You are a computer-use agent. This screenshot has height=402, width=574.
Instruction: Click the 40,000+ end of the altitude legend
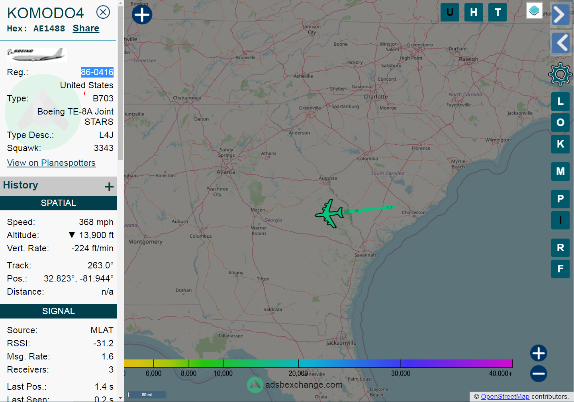coord(501,373)
